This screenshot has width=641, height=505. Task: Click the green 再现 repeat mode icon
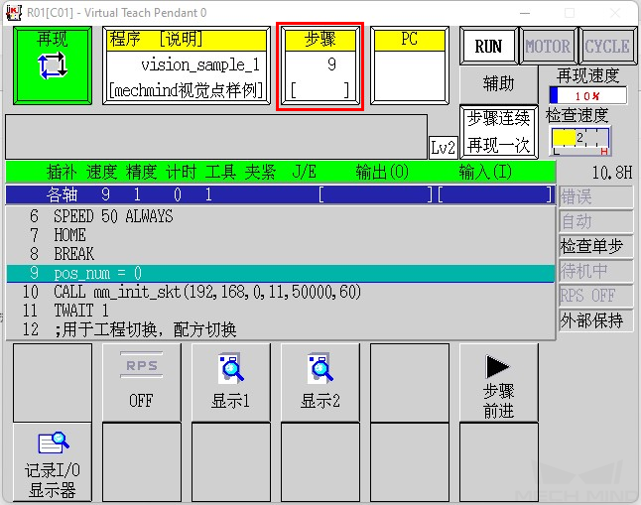tap(53, 65)
